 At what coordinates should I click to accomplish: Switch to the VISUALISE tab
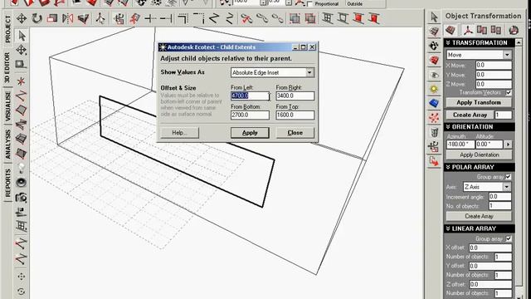[x=7, y=106]
